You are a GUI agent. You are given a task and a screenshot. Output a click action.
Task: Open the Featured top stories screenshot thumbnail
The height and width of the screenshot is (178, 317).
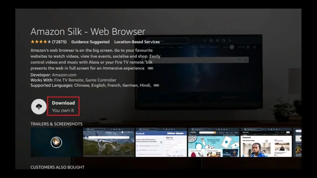(x=266, y=142)
